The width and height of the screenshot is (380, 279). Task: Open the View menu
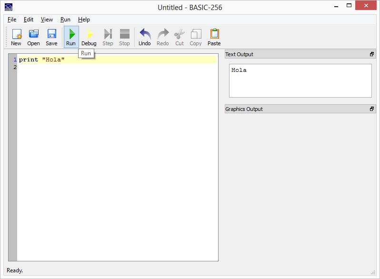point(47,20)
